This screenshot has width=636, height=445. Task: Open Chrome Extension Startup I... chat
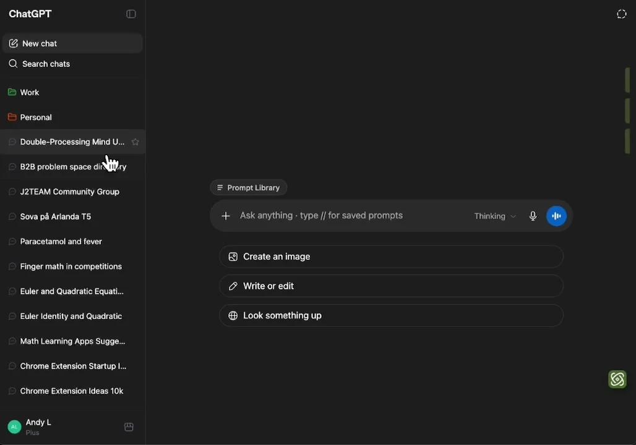click(x=72, y=366)
